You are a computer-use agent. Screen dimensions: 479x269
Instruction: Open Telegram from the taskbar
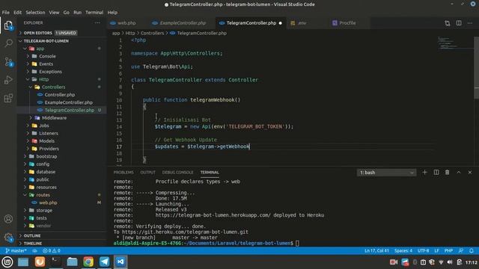[104, 262]
